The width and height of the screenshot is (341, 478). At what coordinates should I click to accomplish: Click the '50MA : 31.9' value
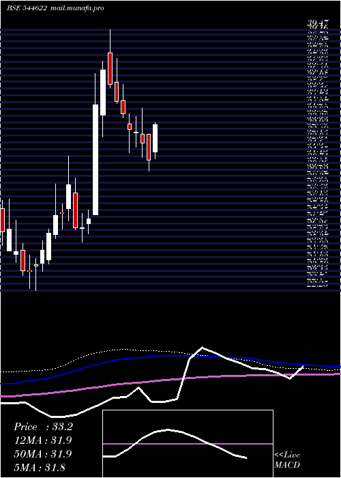(42, 454)
